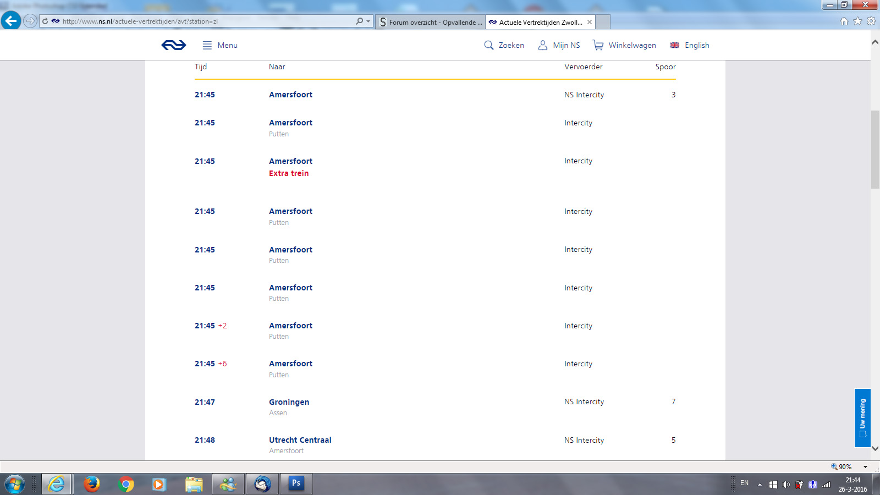Screen dimensions: 880x495
Task: Open the 21:48 Utrecht Centraal departure
Action: click(435, 445)
